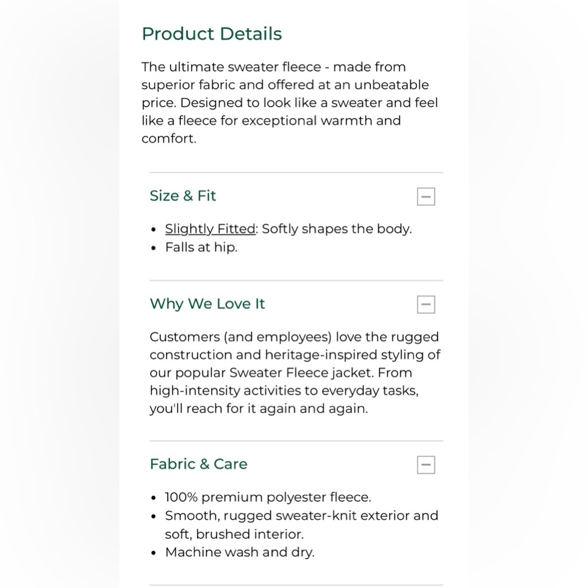Click the Size & Fit heading
This screenshot has width=588, height=588.
click(x=183, y=196)
